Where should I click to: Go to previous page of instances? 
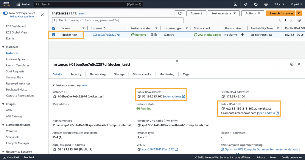[x=280, y=20]
